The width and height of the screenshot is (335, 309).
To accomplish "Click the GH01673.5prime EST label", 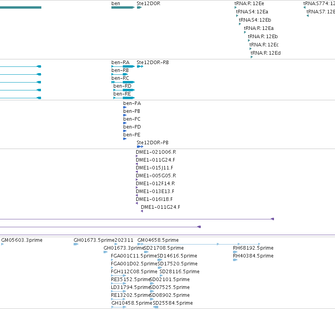I will click(94, 240).
